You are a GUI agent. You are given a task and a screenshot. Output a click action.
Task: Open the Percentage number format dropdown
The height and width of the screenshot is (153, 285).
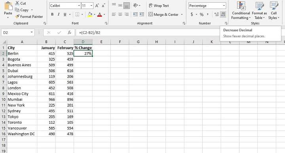click(x=224, y=6)
